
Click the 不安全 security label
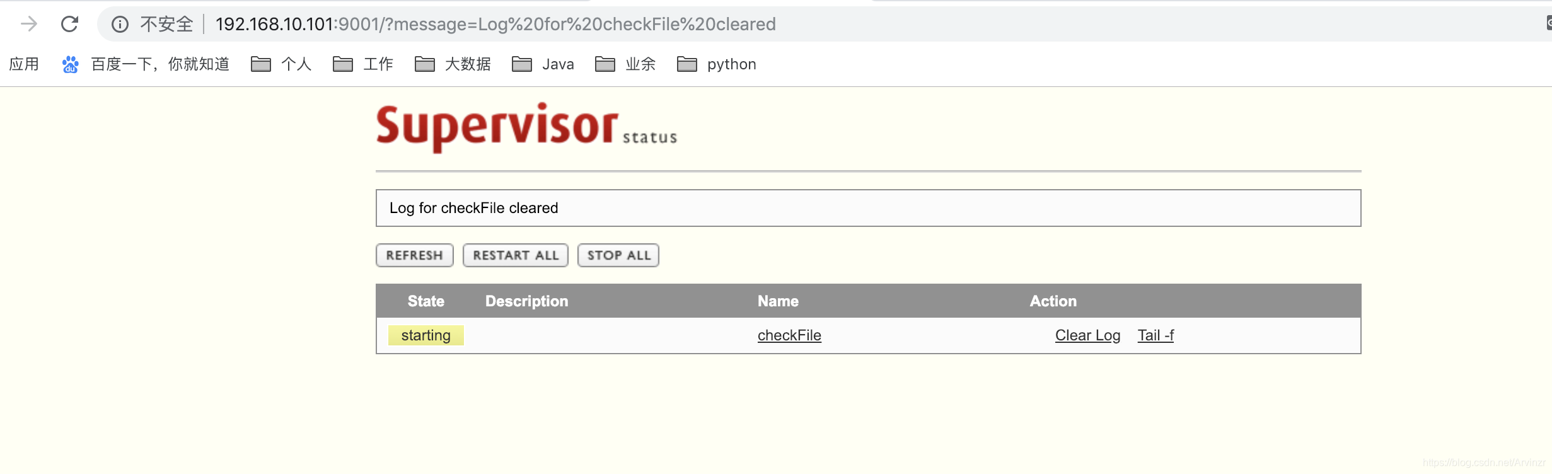pyautogui.click(x=166, y=24)
